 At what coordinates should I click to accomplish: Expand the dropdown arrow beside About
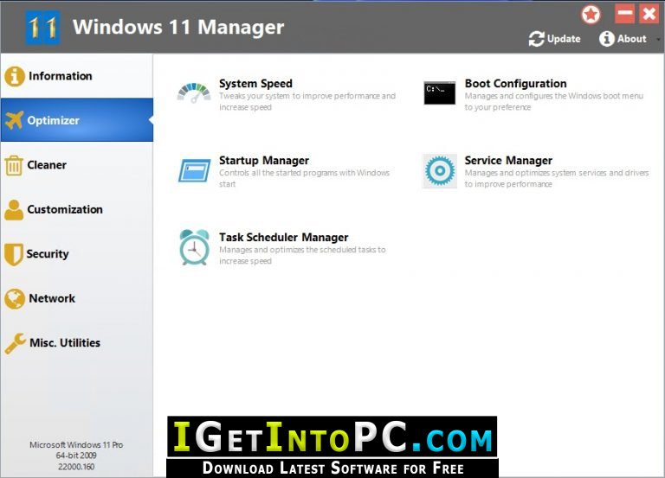pyautogui.click(x=658, y=40)
